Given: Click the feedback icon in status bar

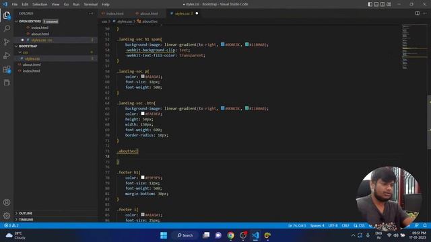Looking at the screenshot, I should point(417,226).
